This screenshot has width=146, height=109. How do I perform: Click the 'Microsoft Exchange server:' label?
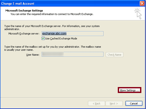pos(24,34)
